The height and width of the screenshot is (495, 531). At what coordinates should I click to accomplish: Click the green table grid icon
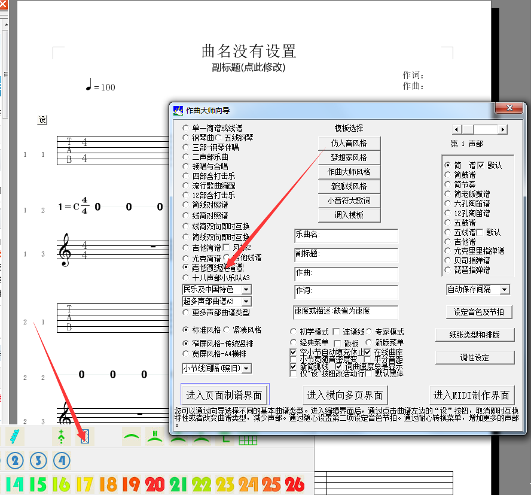pos(248,439)
